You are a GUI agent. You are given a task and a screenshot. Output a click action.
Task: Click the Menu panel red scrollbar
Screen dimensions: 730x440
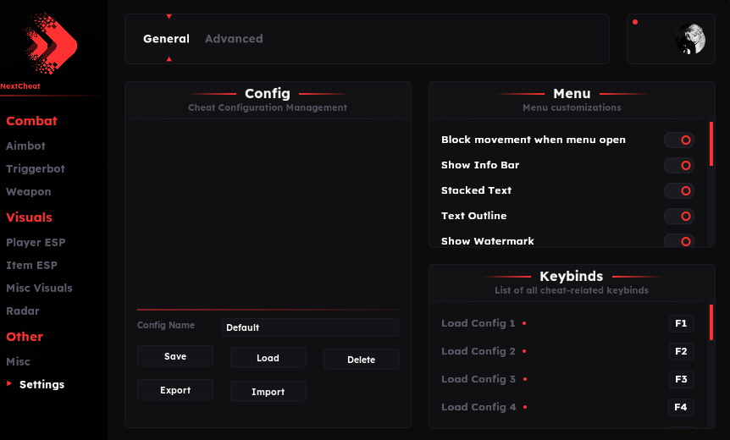coord(711,144)
